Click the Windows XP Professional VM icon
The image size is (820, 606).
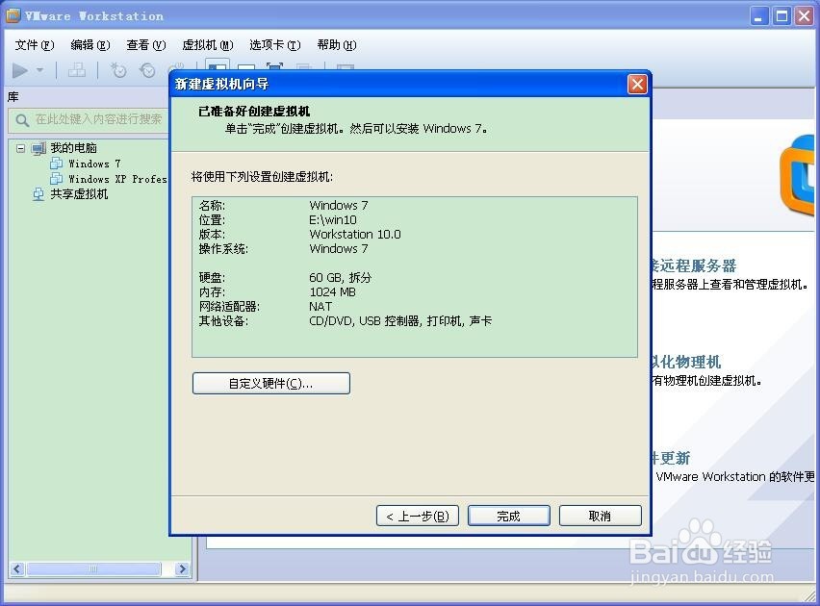click(56, 179)
